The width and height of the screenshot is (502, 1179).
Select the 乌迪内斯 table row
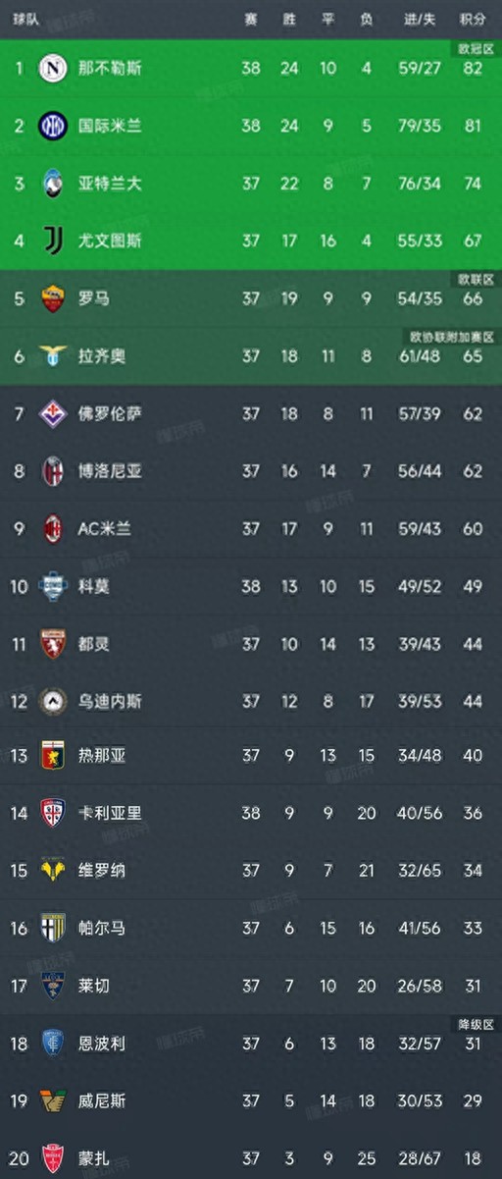[x=251, y=700]
